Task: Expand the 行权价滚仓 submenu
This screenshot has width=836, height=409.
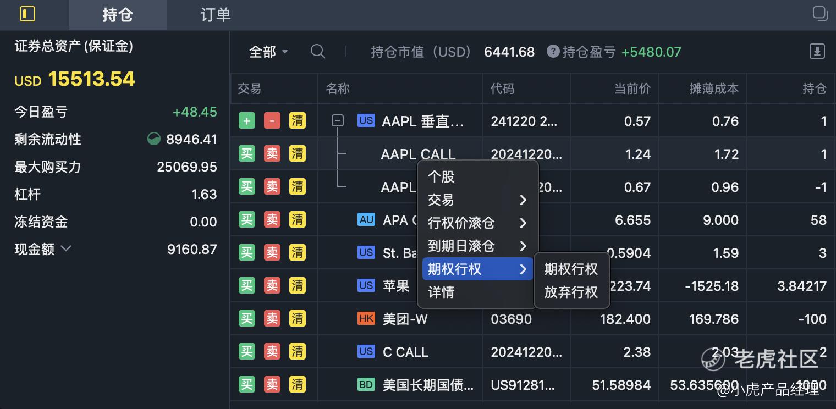Action: 477,223
